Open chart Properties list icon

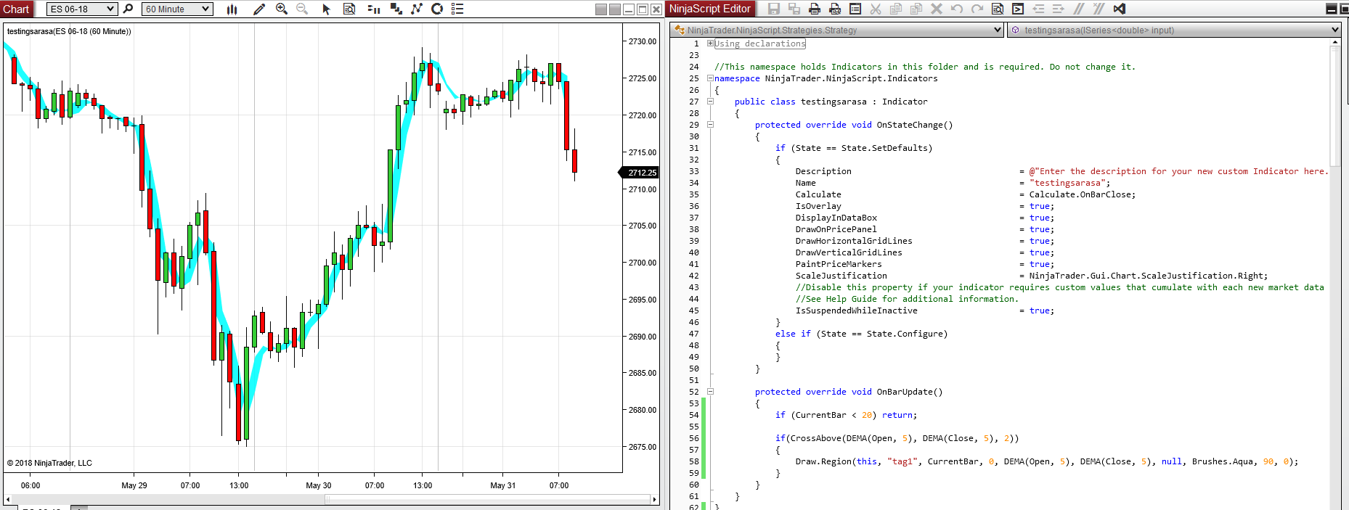[457, 9]
